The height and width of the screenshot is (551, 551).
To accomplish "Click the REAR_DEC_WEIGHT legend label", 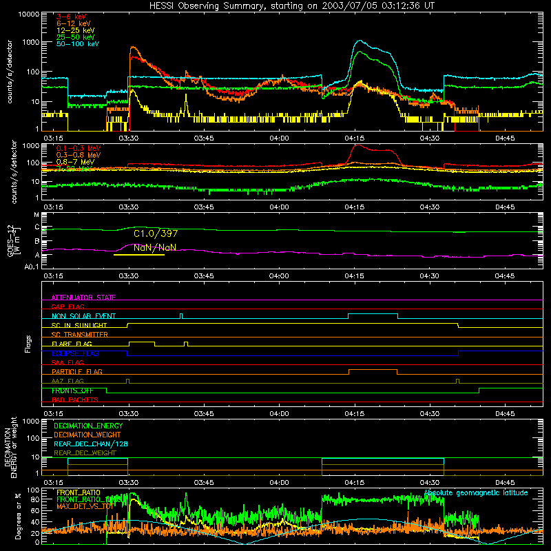I will coord(85,453).
